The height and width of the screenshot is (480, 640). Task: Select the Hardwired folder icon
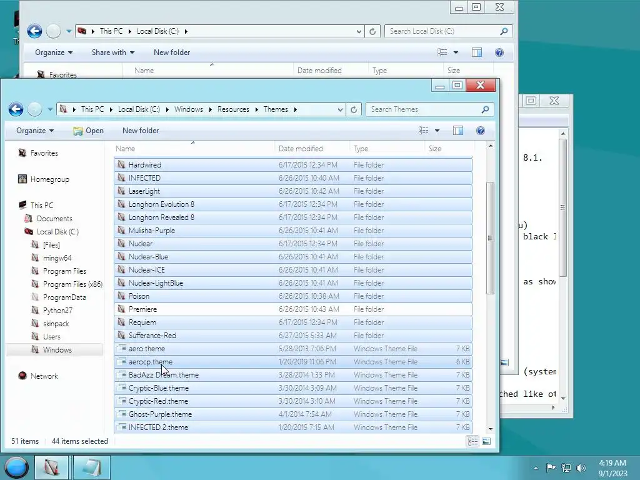[121, 164]
